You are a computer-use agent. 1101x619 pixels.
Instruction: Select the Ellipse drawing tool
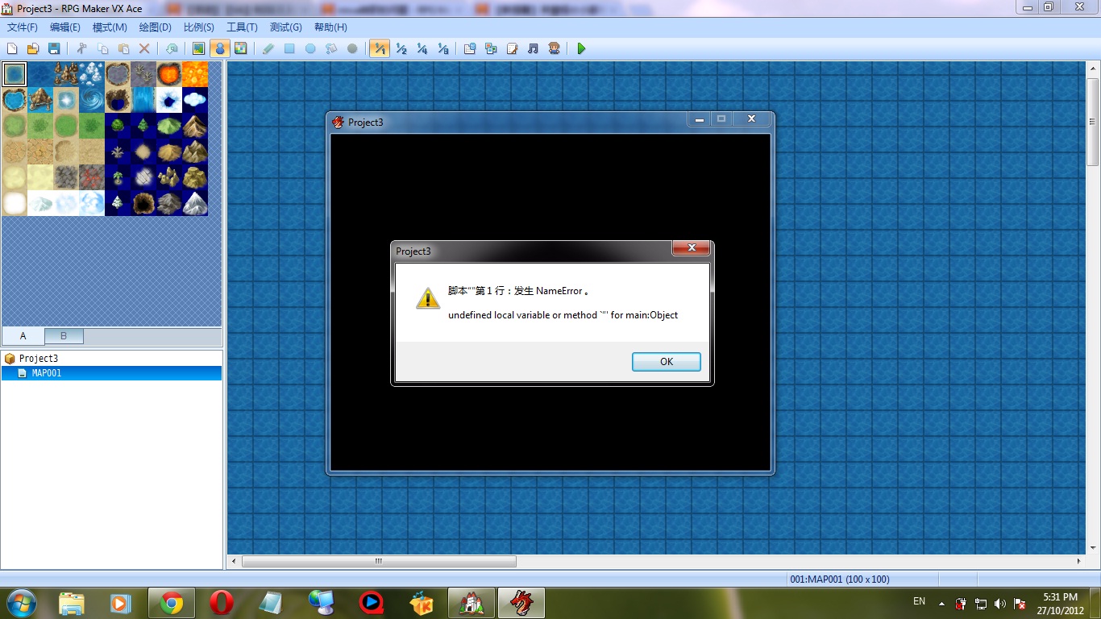pyautogui.click(x=310, y=48)
